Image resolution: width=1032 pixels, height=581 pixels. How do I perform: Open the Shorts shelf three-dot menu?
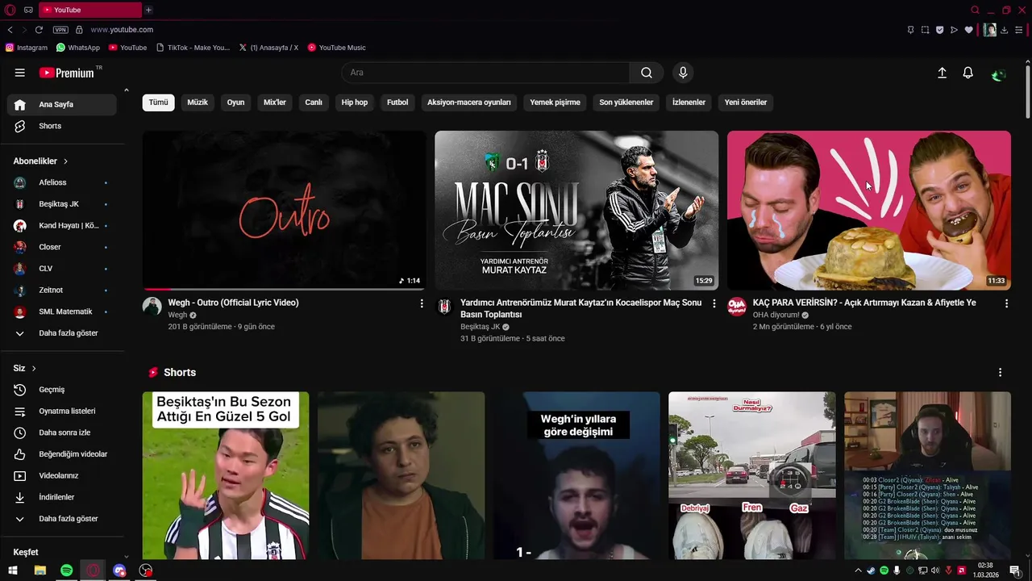point(1000,373)
